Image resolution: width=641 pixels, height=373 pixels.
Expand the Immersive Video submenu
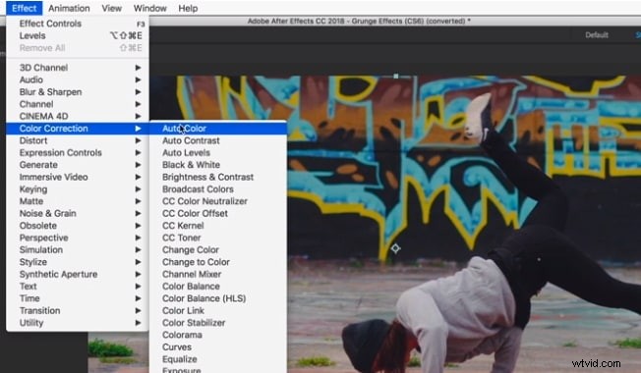[x=78, y=177]
